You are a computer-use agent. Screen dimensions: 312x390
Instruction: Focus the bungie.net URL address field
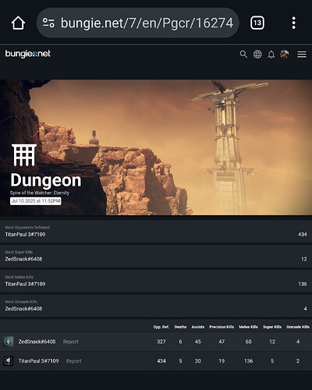tap(138, 23)
